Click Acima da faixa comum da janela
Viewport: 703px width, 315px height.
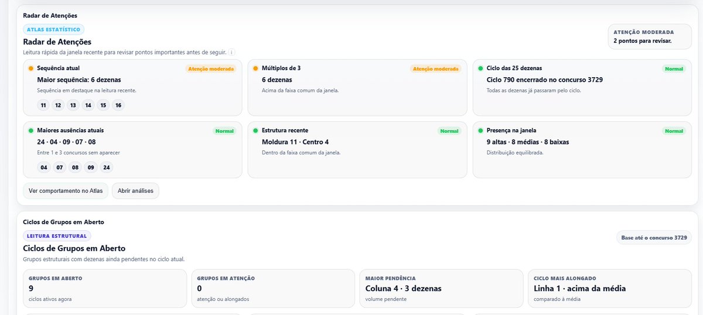pos(300,91)
